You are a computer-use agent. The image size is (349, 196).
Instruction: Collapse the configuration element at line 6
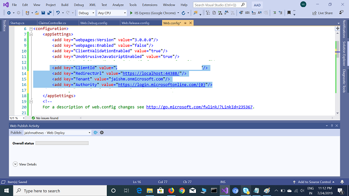tap(31, 29)
